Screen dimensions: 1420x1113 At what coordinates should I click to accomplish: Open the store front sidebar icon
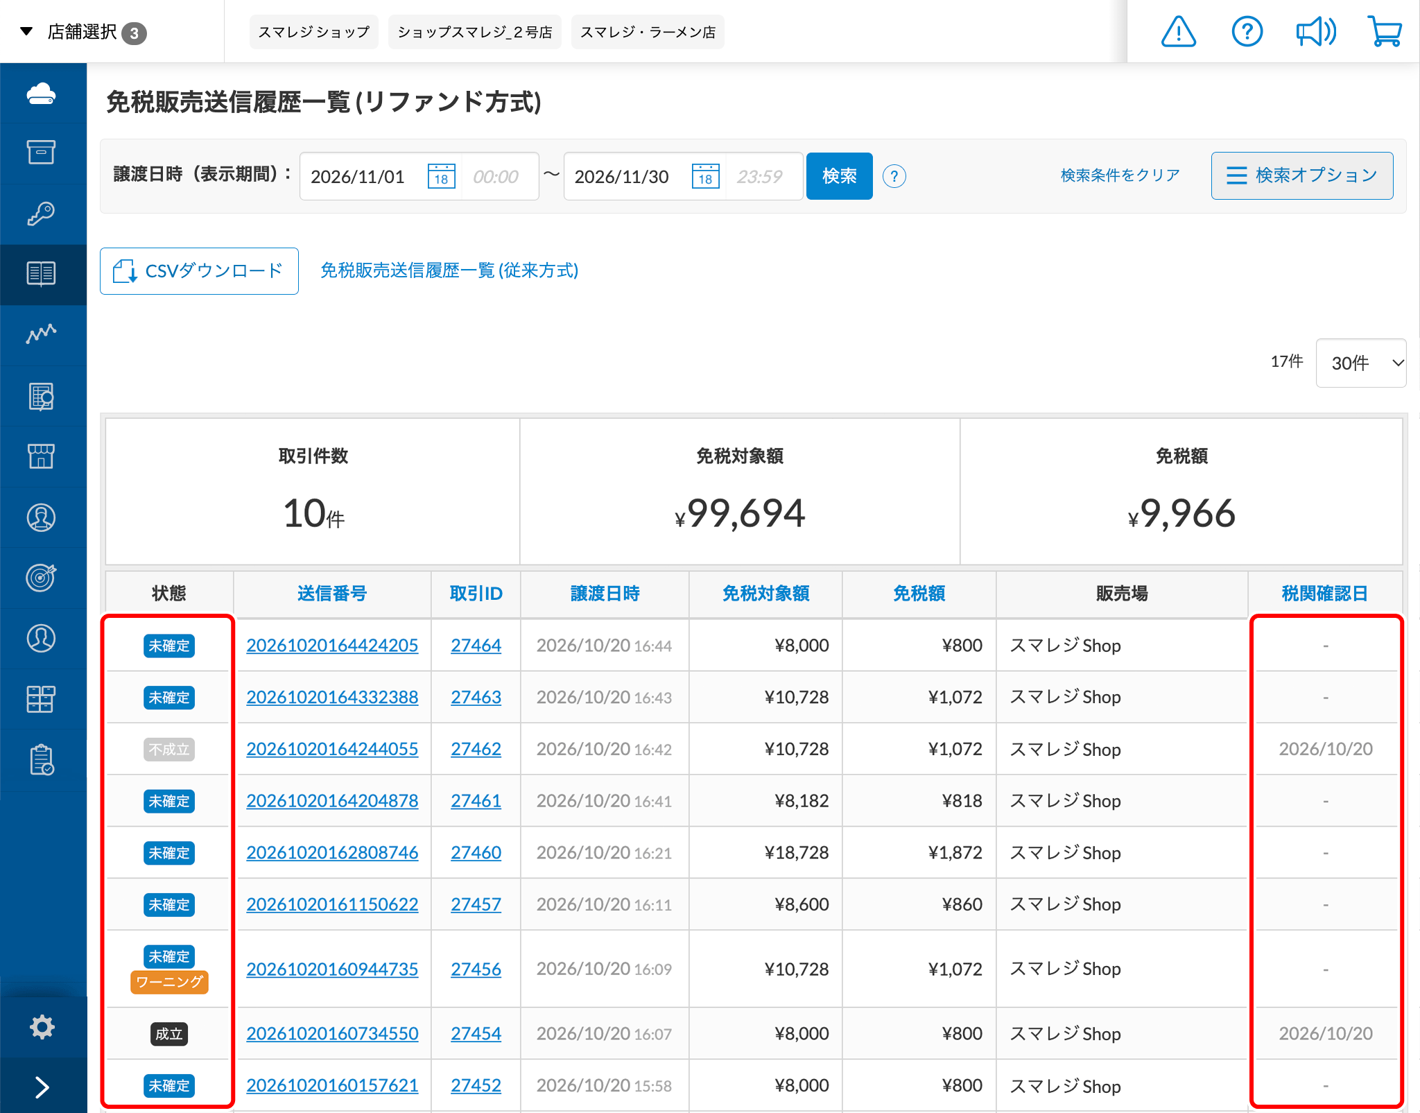(42, 456)
